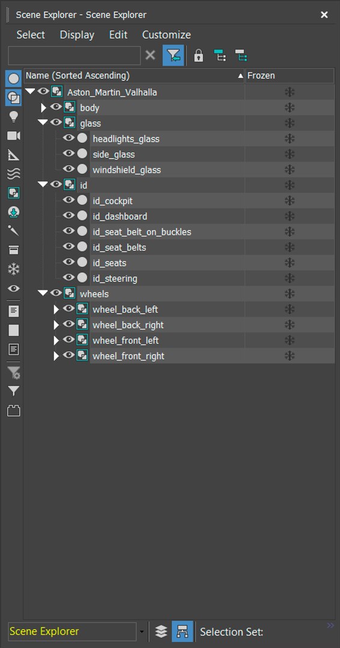Viewport: 340px width, 648px height.
Task: Toggle the find filter funnel button
Action: tap(174, 55)
